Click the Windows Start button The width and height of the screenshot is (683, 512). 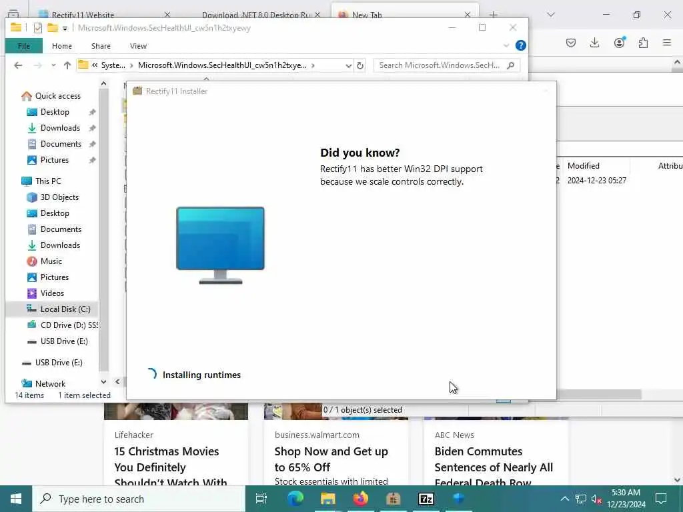pos(16,499)
